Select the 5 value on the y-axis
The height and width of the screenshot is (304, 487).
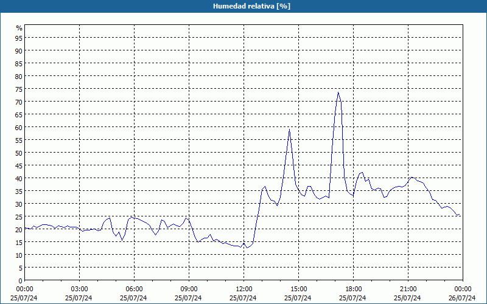[x=21, y=268]
